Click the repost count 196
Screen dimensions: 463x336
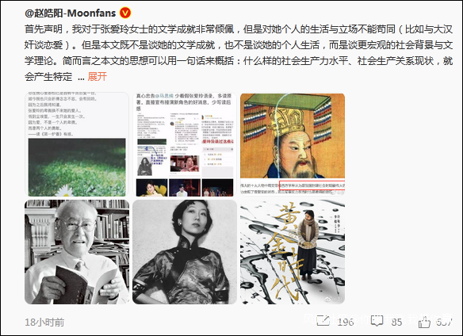click(x=346, y=322)
